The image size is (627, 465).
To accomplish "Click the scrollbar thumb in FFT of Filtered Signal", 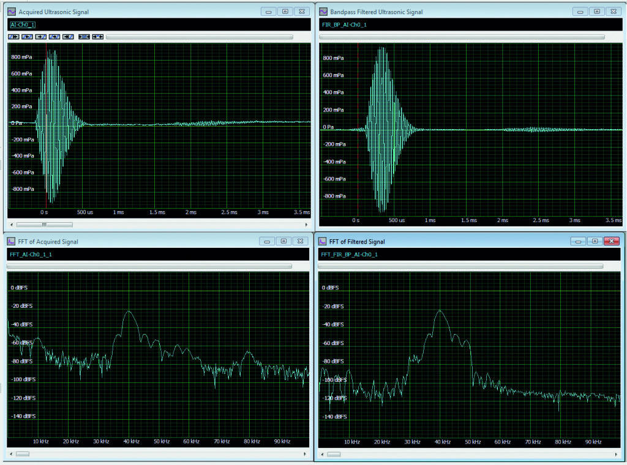I will pyautogui.click(x=333, y=454).
